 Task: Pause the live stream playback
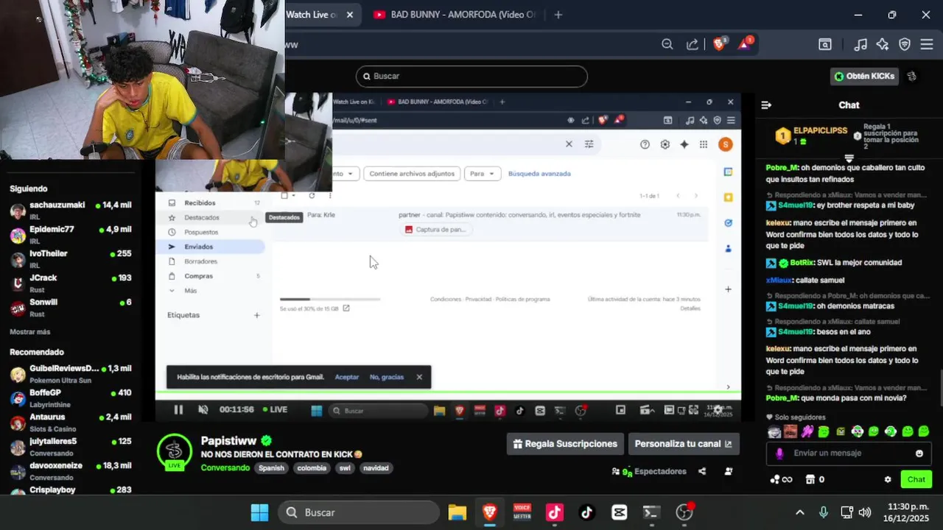178,410
